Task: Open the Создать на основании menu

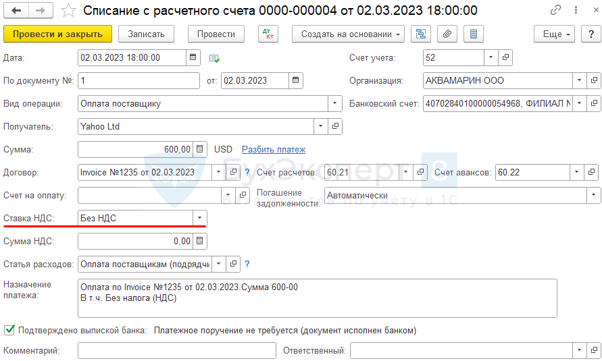Action: [x=348, y=34]
